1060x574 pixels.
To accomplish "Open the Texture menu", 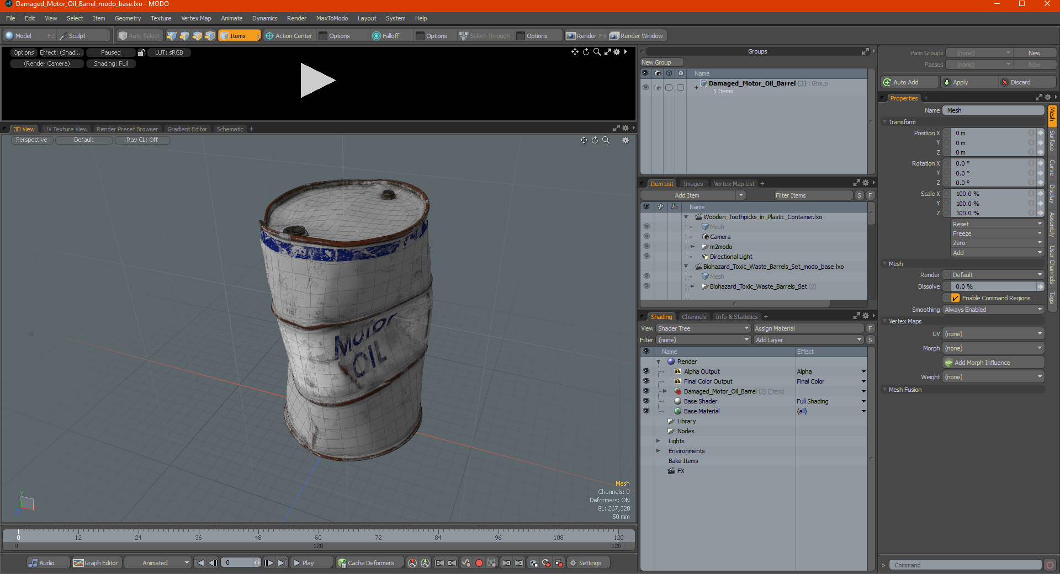I will [161, 18].
